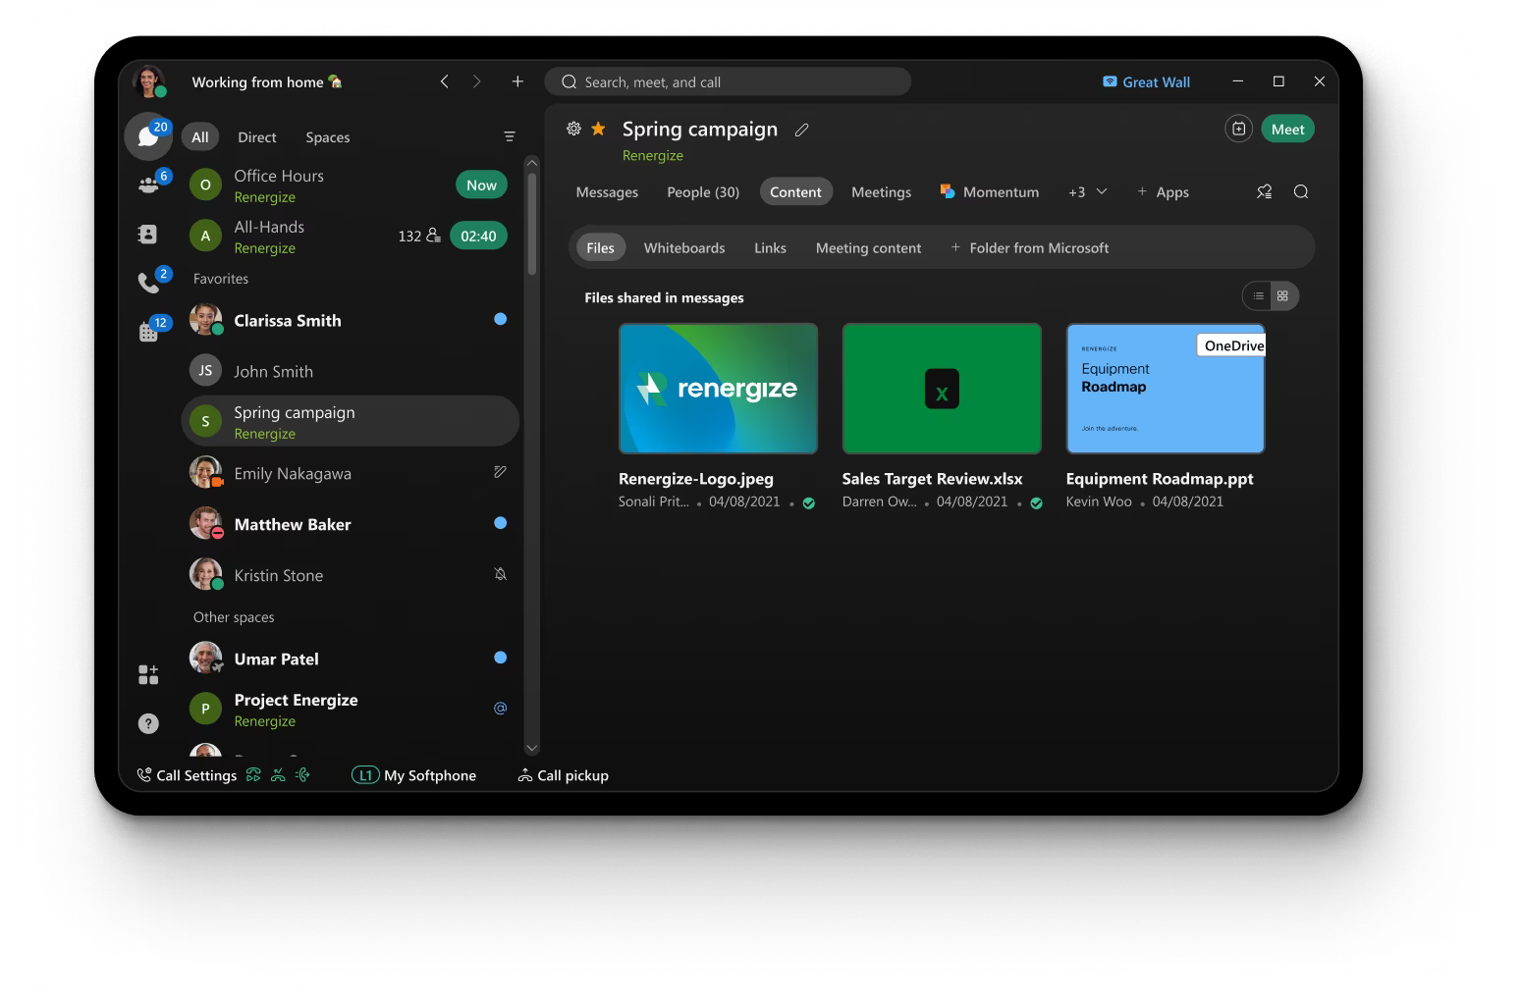1521x1002 pixels.
Task: Click the call pickup group icon in footer
Action: [278, 775]
